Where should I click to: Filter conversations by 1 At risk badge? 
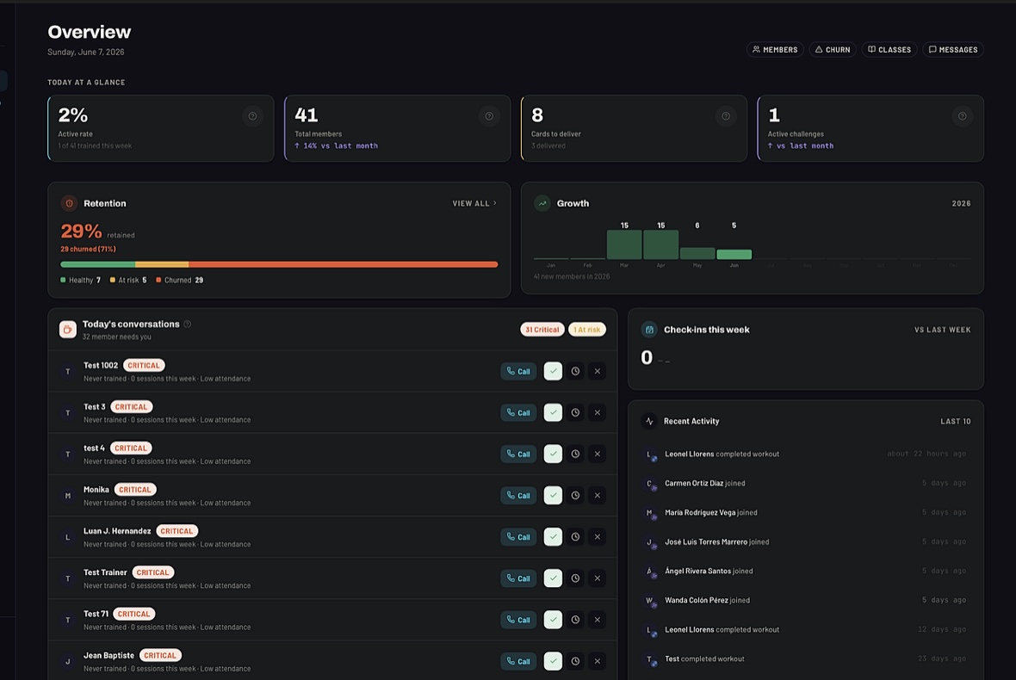[587, 330]
